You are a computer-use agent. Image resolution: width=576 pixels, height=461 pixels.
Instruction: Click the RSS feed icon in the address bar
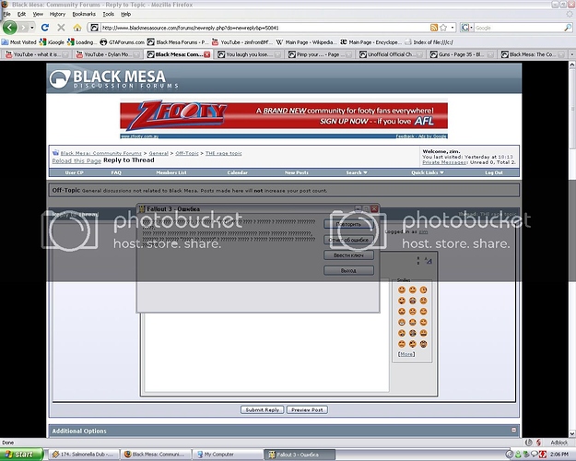point(434,28)
